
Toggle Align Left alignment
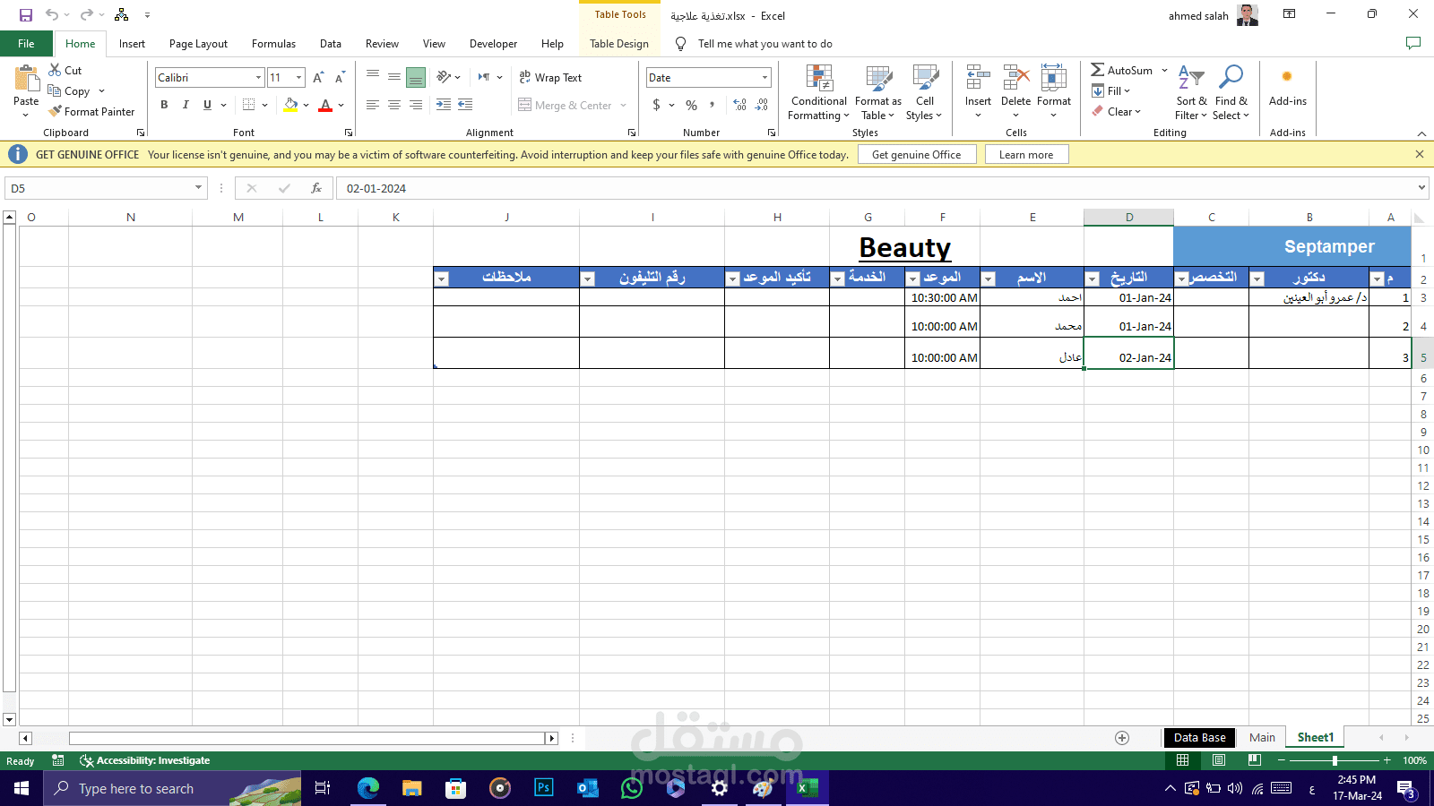(x=373, y=105)
